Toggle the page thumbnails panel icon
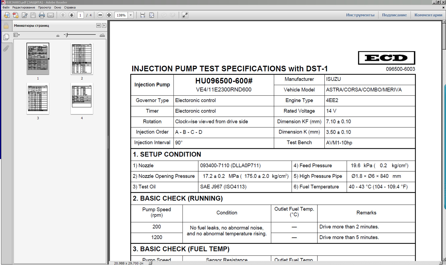 [6, 37]
